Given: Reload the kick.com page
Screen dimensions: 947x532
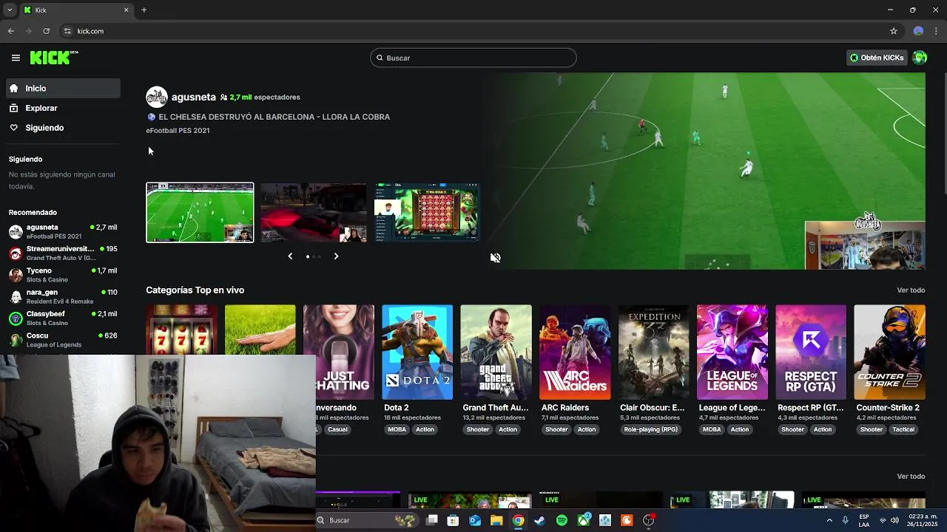Looking at the screenshot, I should (46, 31).
